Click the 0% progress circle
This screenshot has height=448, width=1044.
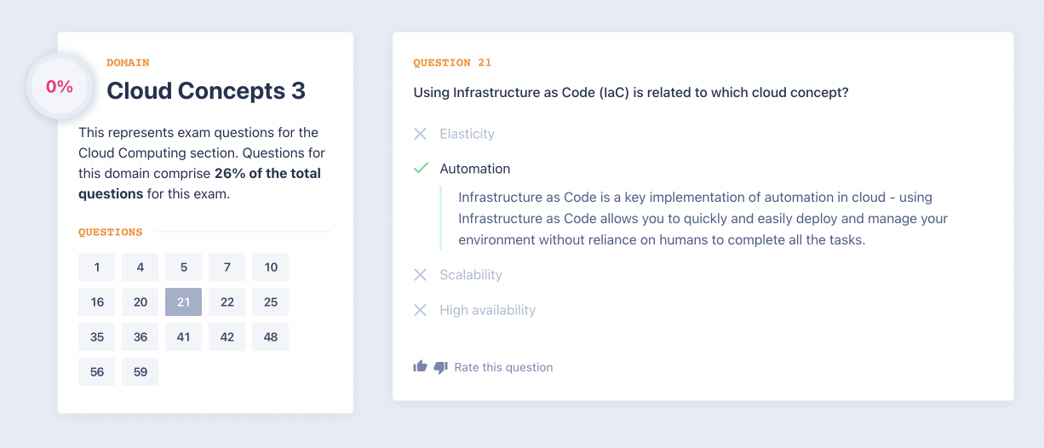click(60, 86)
